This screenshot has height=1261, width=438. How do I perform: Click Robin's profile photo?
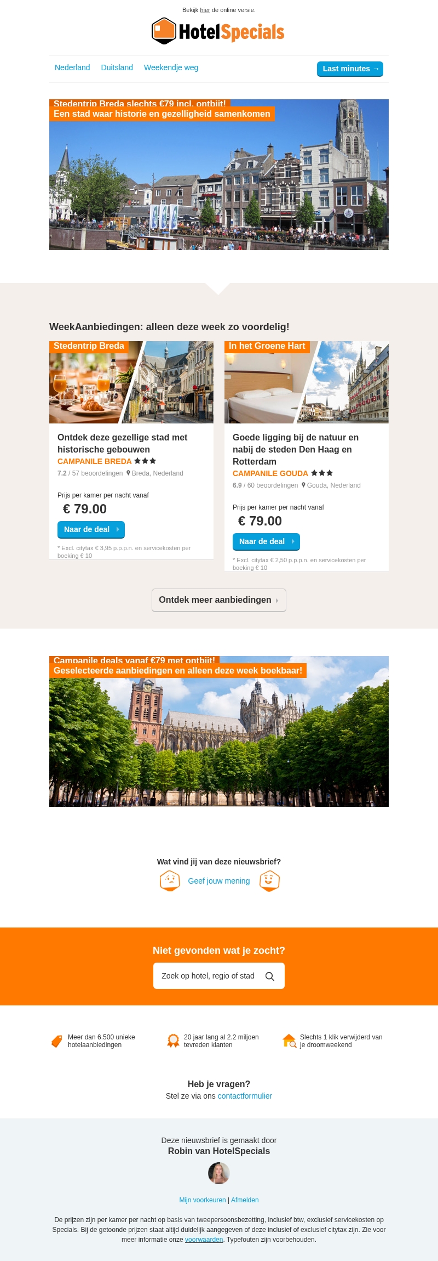tap(219, 1173)
